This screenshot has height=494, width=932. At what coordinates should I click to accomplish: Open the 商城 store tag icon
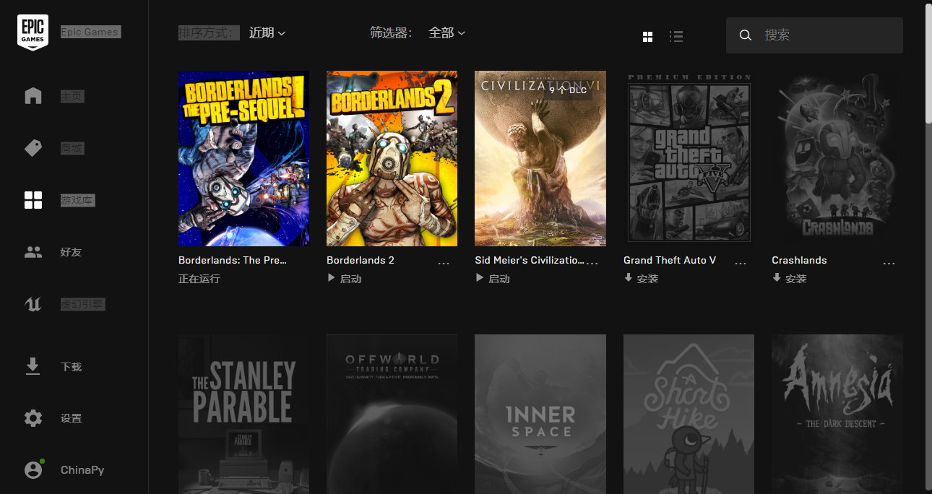(33, 148)
